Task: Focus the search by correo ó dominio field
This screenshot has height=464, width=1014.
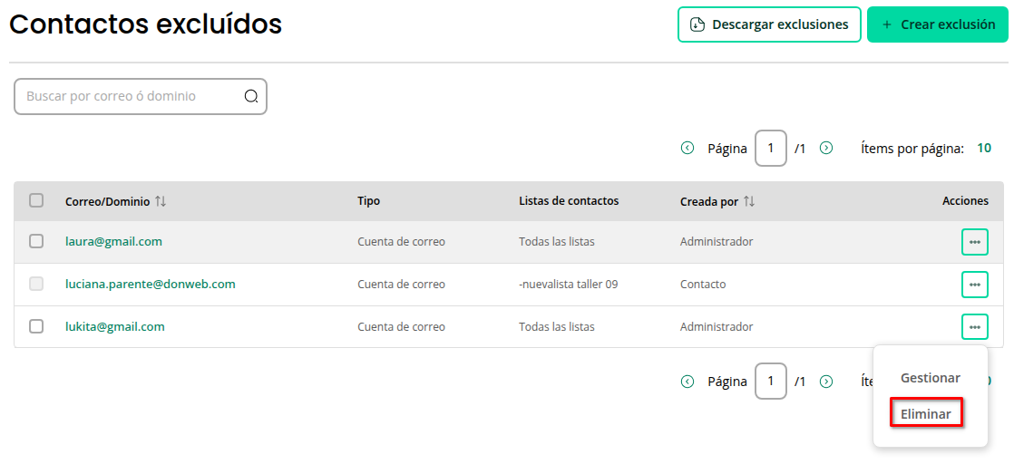Action: (127, 96)
